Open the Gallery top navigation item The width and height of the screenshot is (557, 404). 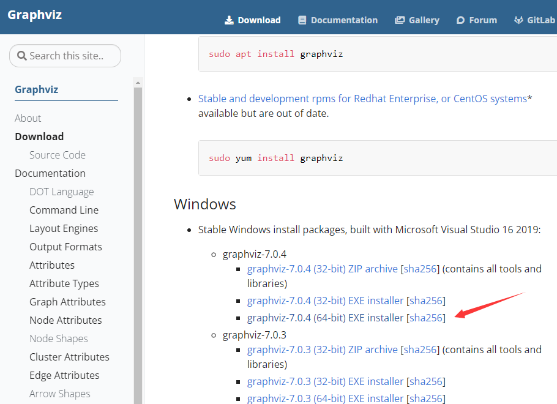[x=417, y=20]
